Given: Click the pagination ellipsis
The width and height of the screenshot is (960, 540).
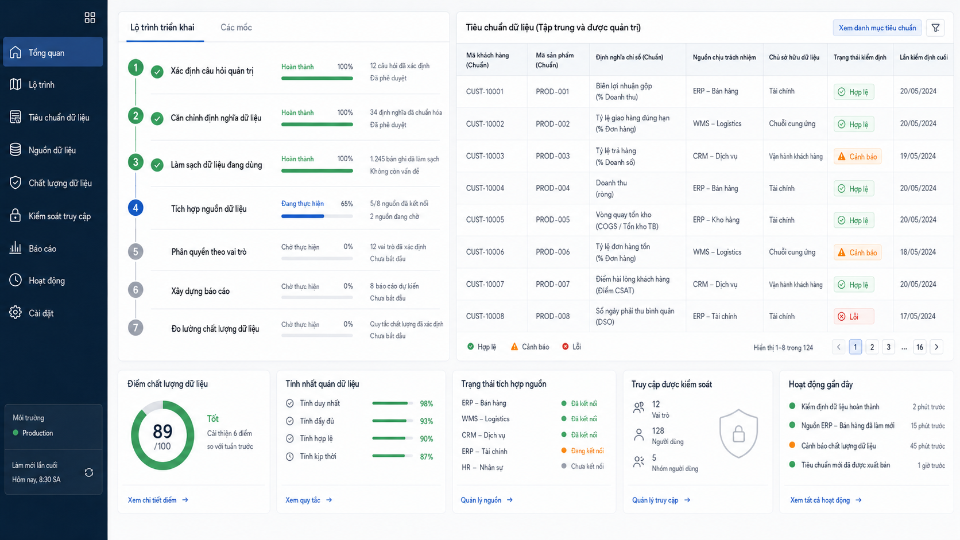Looking at the screenshot, I should [904, 347].
